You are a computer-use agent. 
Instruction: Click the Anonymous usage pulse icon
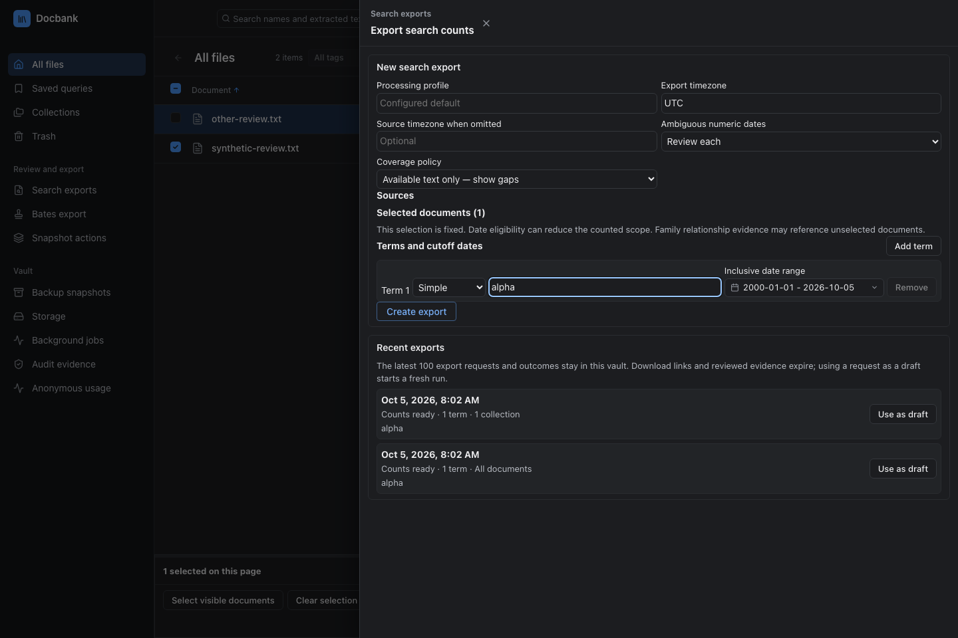[19, 388]
